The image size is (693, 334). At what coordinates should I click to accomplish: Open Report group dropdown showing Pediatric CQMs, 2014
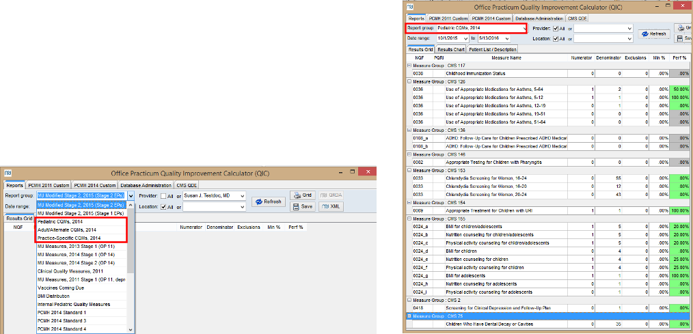pos(525,28)
